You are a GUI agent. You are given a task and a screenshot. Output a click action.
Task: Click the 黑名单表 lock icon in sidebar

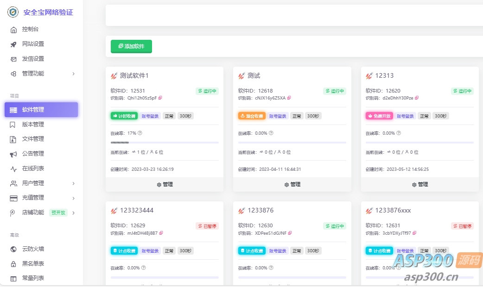click(x=13, y=263)
